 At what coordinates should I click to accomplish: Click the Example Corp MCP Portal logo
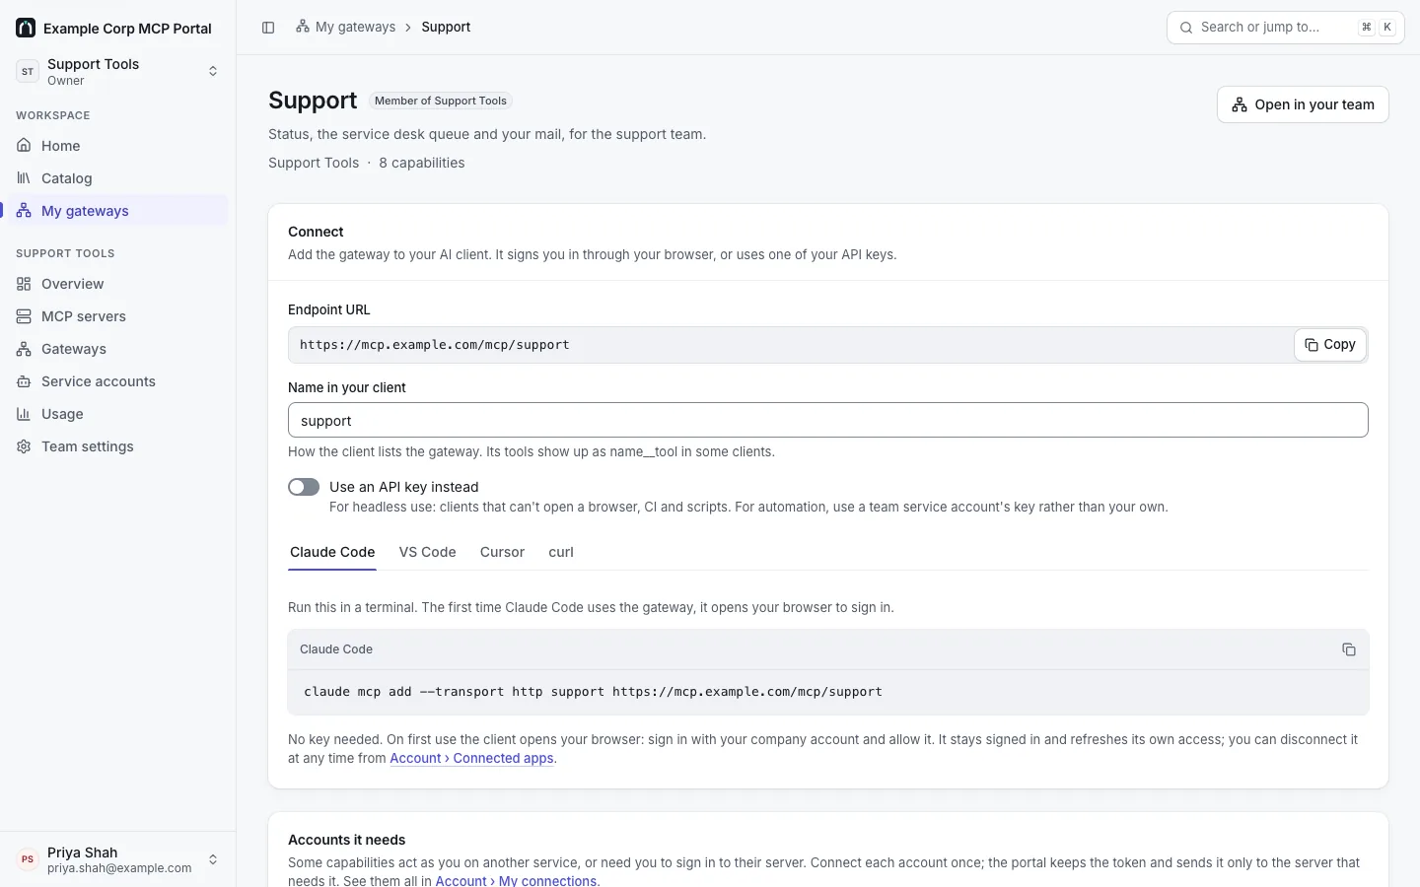[26, 28]
